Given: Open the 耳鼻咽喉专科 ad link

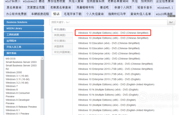Looking at the screenshot, I should pyautogui.click(x=85, y=8).
